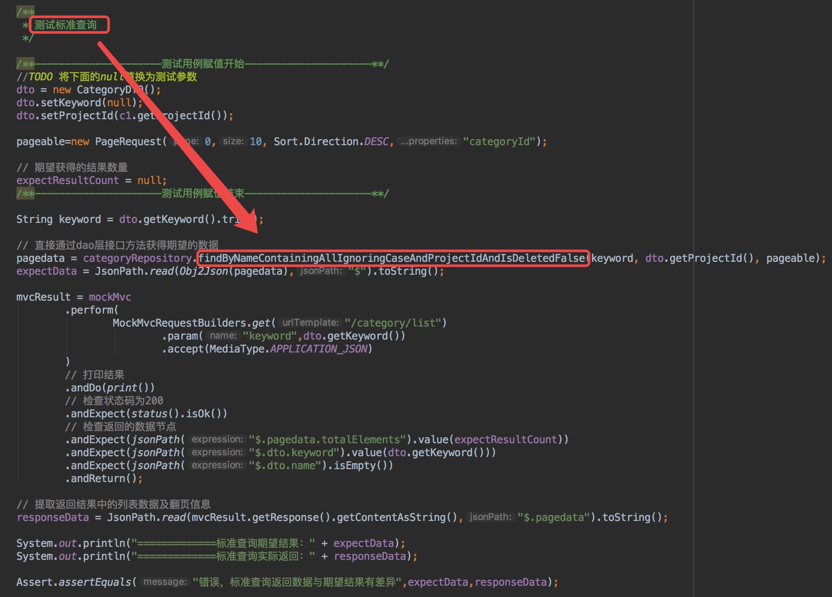832x597 pixels.
Task: Click the highlighted 测试标准查询 comment text
Action: 66,25
